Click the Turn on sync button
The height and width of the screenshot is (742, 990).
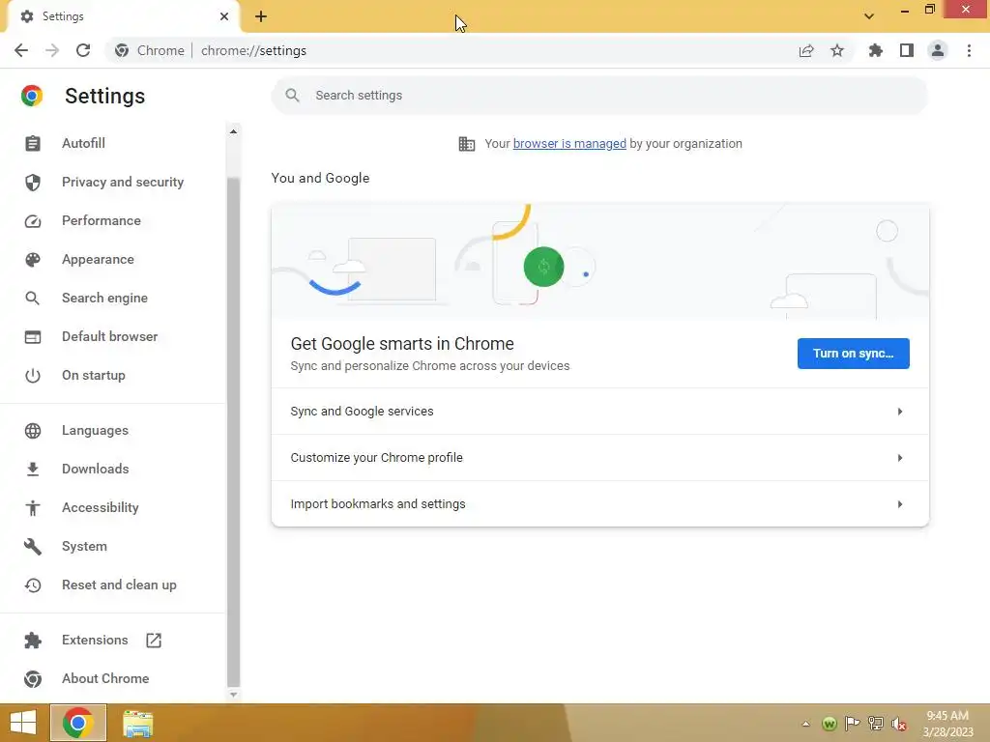tap(853, 354)
